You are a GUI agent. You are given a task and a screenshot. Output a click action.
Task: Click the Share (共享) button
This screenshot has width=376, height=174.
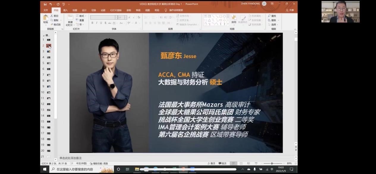290,10
